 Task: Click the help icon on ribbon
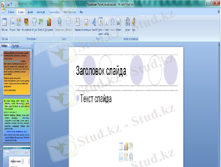219,11
